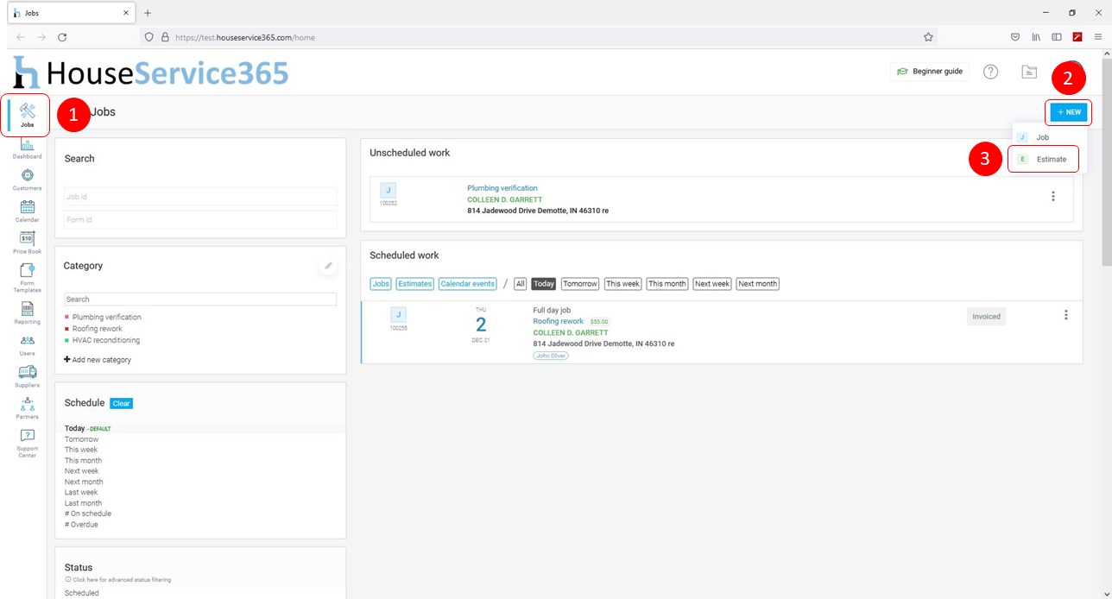Open the Price Book
Screen dimensions: 1112x599
point(28,243)
